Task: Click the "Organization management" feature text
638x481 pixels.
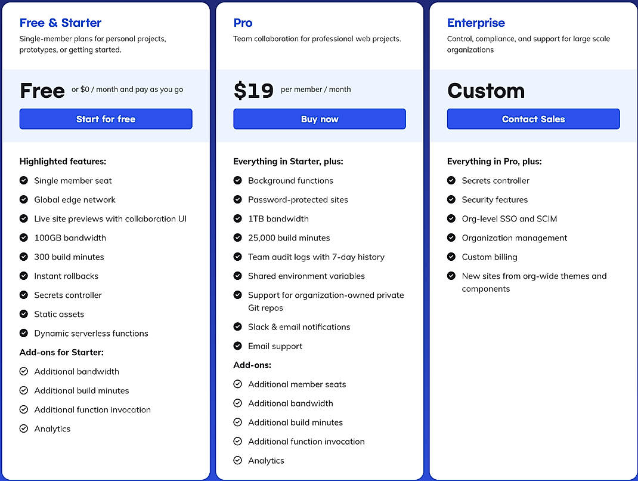Action: pos(514,238)
